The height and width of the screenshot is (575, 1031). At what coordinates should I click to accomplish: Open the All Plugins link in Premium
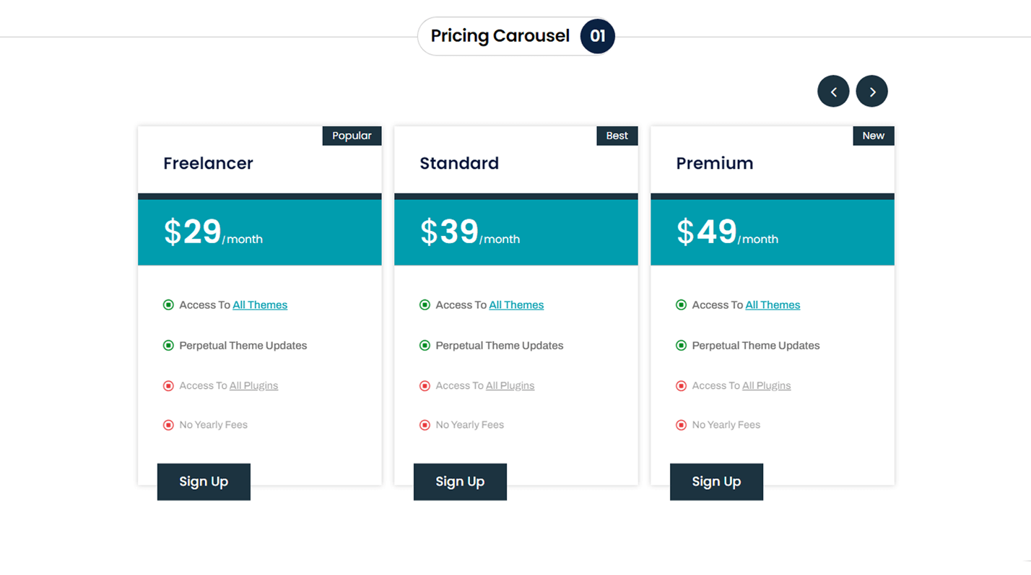tap(766, 386)
